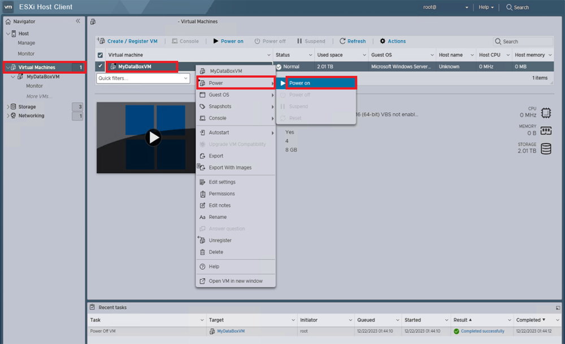The image size is (565, 344).
Task: Choose Edit settings from context menu
Action: [236, 182]
